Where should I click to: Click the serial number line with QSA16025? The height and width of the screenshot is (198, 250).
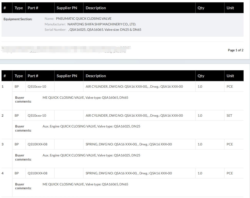(105, 29)
